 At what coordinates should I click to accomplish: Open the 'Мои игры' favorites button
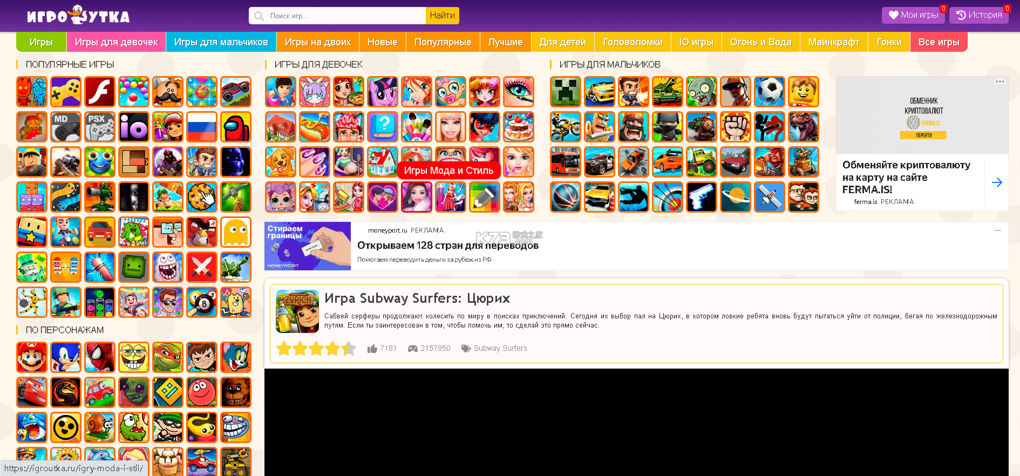click(x=913, y=15)
